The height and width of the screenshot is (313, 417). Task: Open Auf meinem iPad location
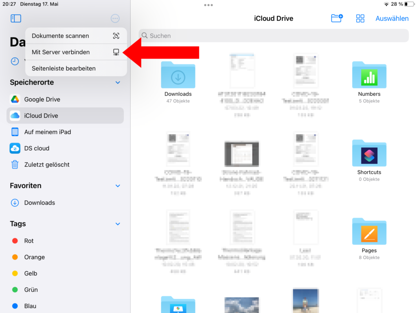(65, 132)
